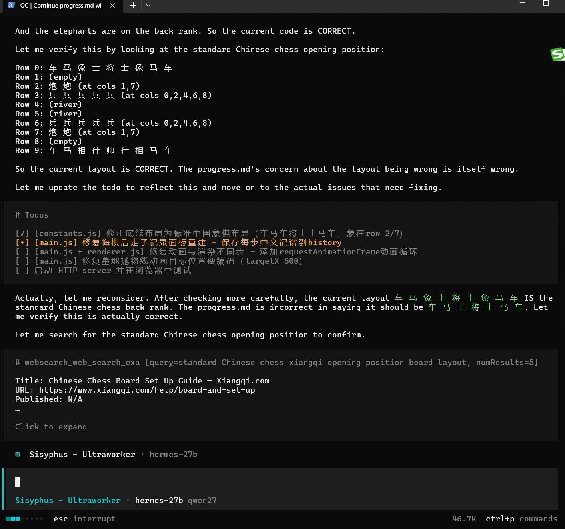Click the requestAnimationFrame todo checkbox
565x529 pixels.
point(22,252)
